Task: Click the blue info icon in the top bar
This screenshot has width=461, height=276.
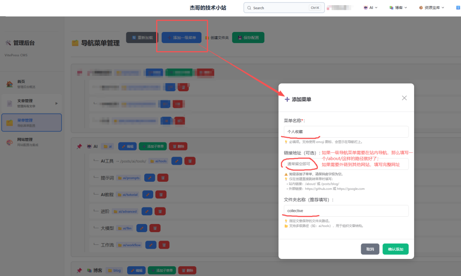Action: point(457,7)
